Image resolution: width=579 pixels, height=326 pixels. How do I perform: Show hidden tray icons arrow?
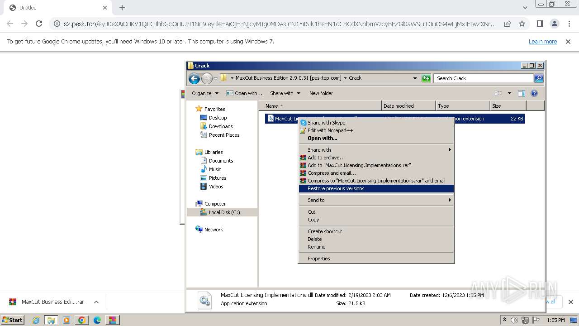(x=504, y=320)
